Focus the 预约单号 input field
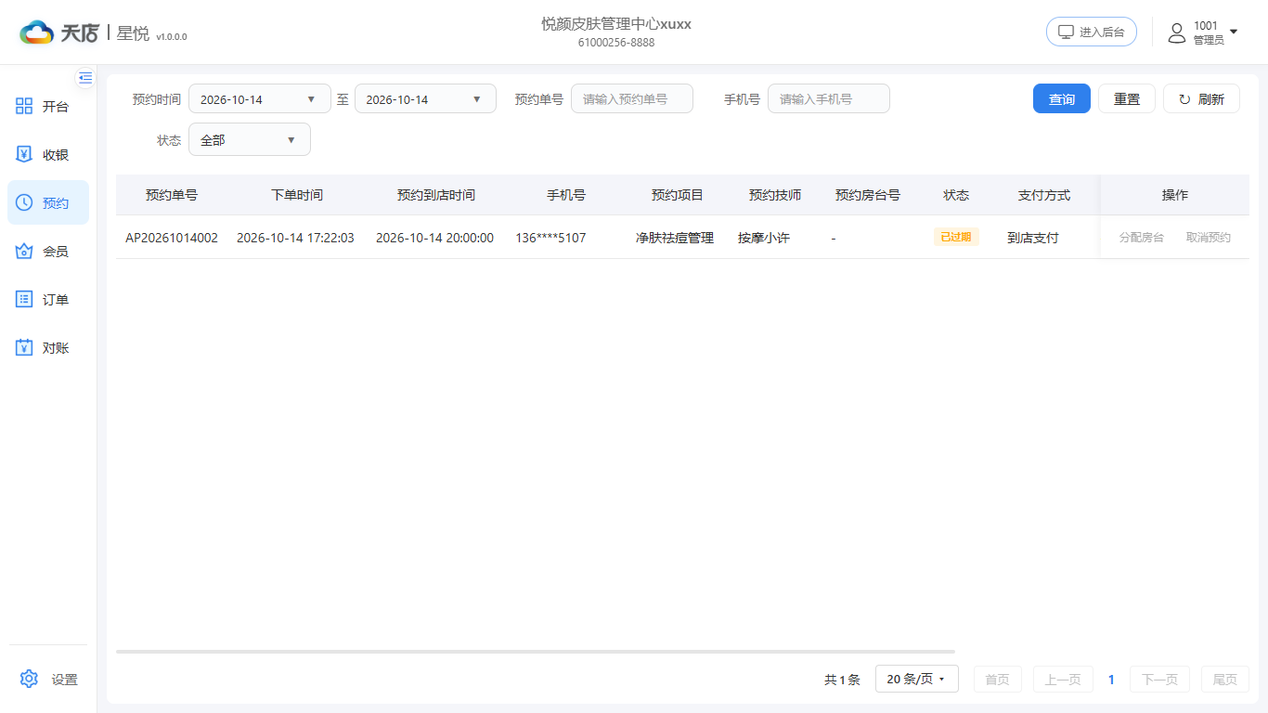The image size is (1268, 713). (x=632, y=99)
